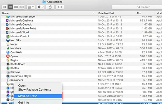
Task: Select Microsoft PowerPoint file name
Action: click(x=23, y=28)
